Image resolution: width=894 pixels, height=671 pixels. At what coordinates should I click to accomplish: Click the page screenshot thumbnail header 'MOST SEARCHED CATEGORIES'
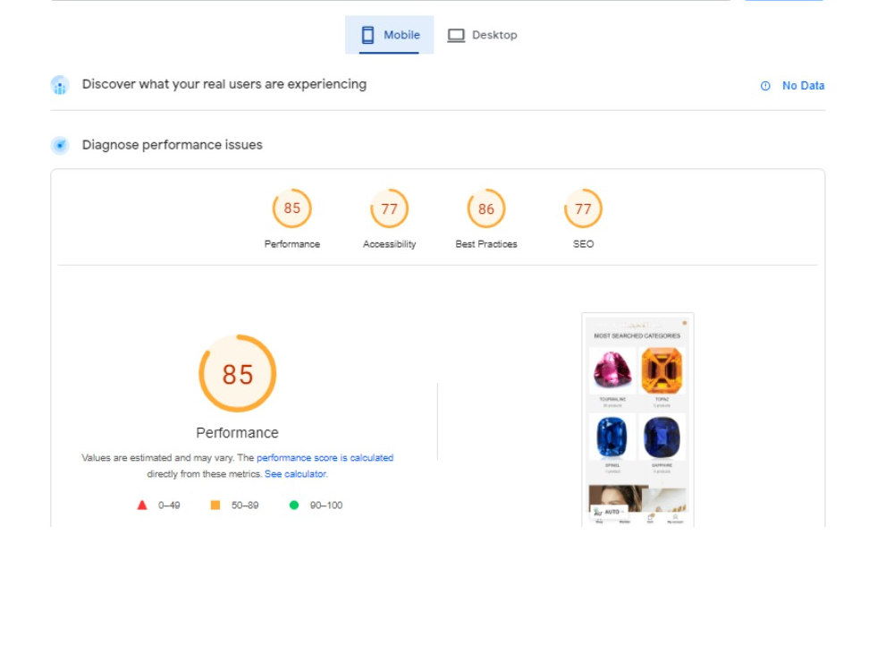tap(637, 336)
